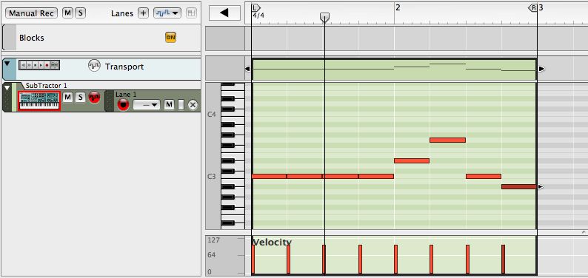Mute the SubTractor 1 track

point(67,98)
